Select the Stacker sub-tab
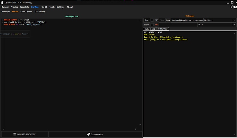Screen dimensions: 237x138 pyautogui.click(x=15, y=11)
